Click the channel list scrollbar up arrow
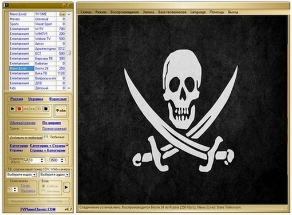The width and height of the screenshot is (292, 215). pyautogui.click(x=69, y=14)
